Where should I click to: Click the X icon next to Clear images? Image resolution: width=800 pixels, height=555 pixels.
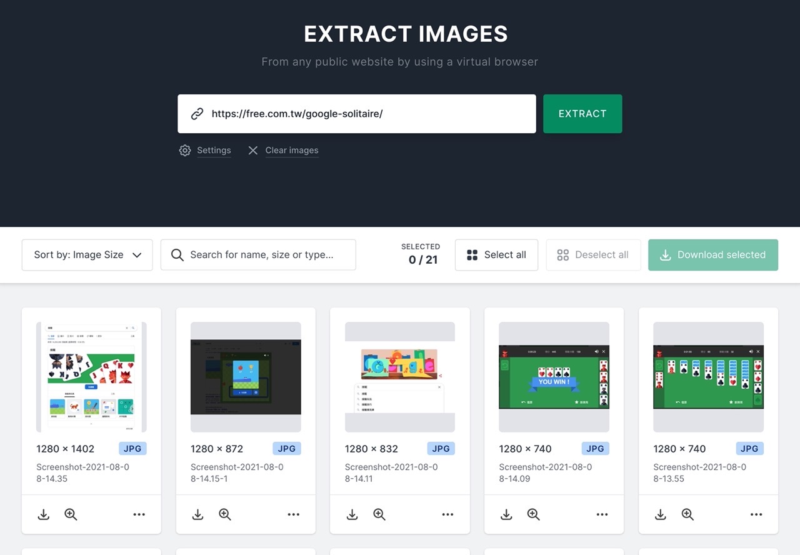[x=252, y=150]
